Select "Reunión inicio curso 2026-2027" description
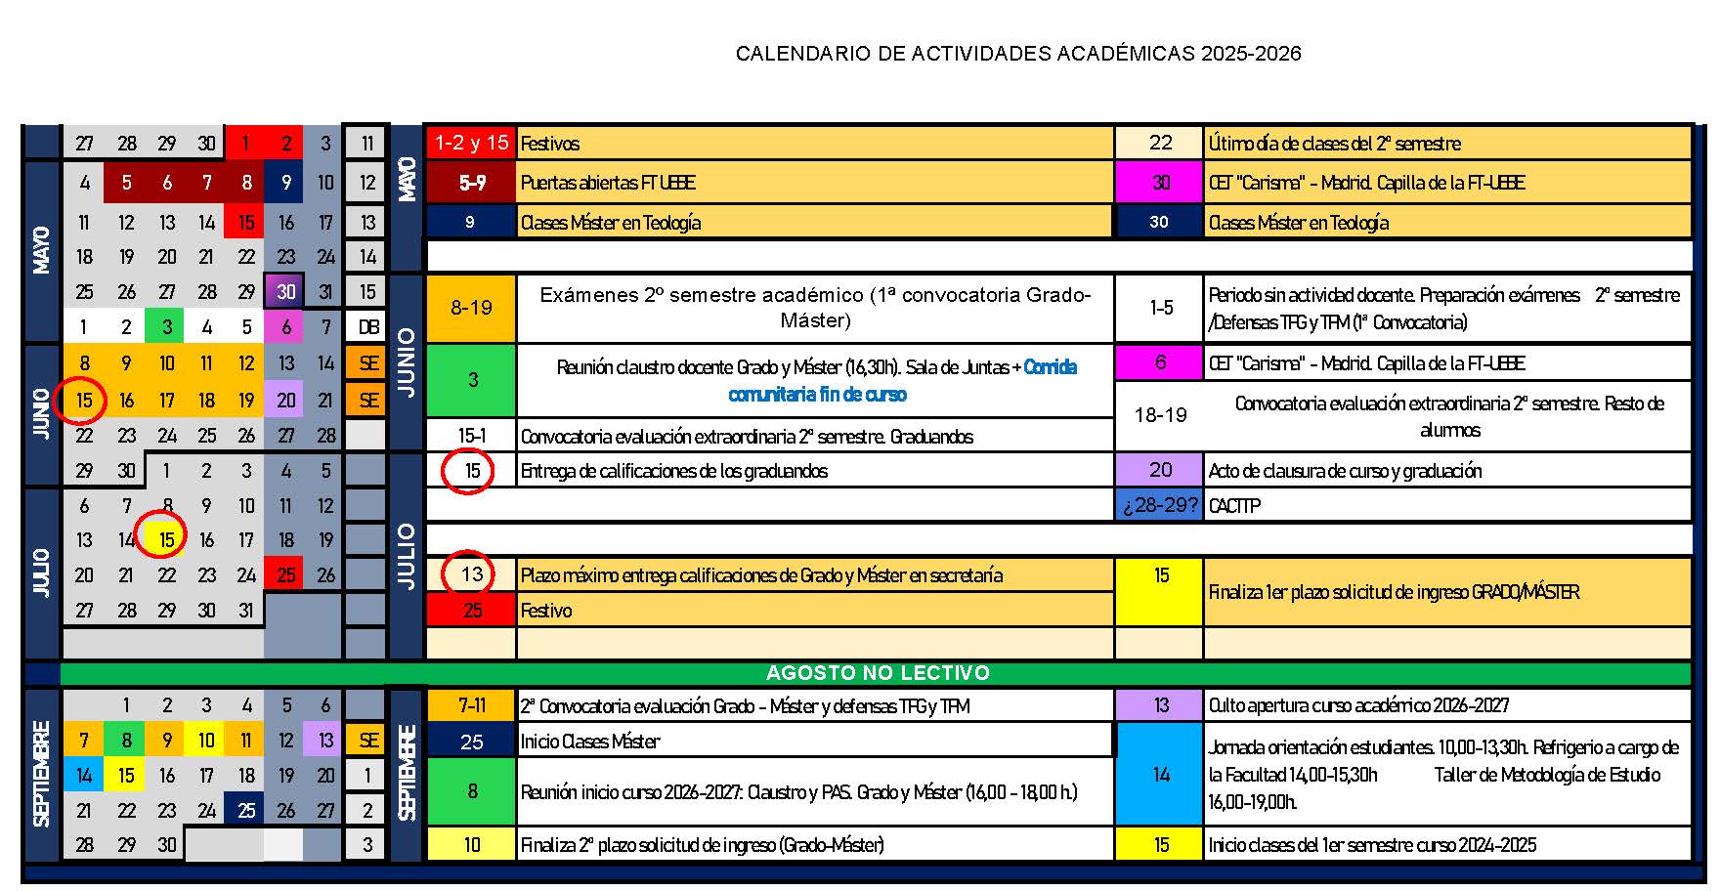The image size is (1720, 891). point(798,792)
